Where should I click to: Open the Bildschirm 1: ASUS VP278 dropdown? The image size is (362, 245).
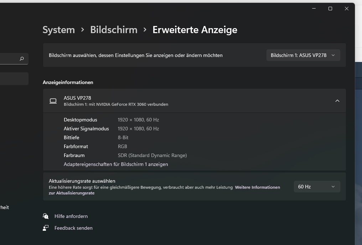point(303,55)
